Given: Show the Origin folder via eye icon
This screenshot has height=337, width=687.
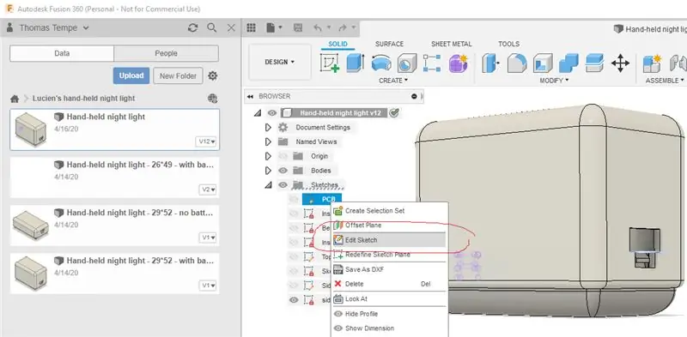Looking at the screenshot, I should pos(283,156).
